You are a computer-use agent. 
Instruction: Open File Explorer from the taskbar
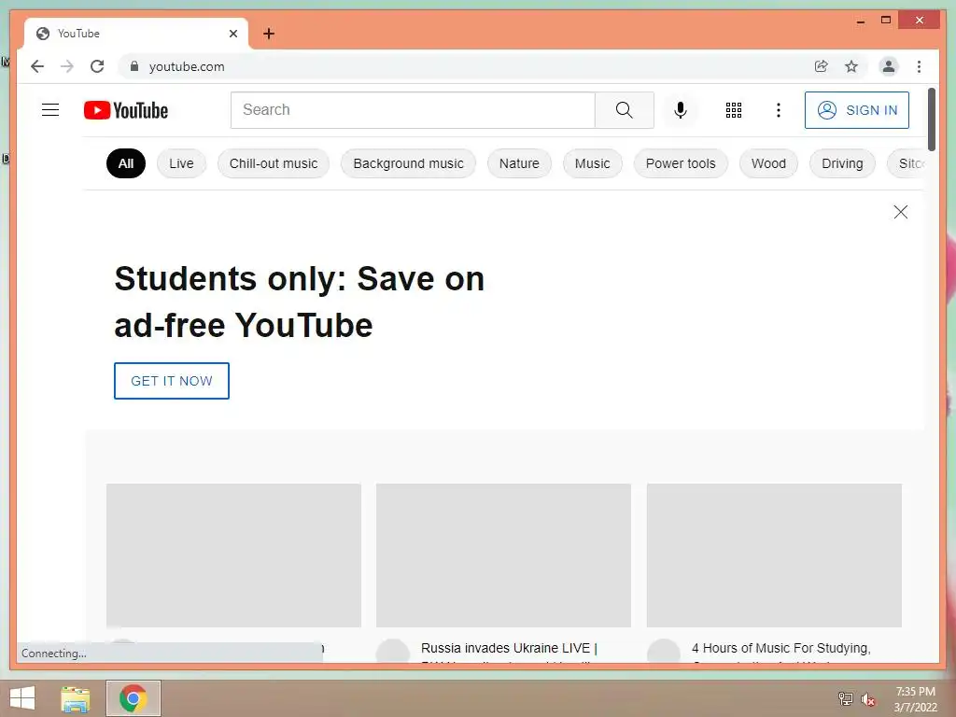(x=76, y=698)
